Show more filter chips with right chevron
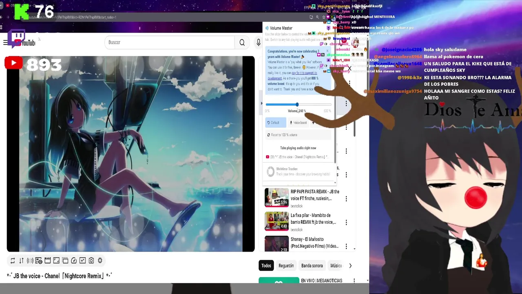 350,266
